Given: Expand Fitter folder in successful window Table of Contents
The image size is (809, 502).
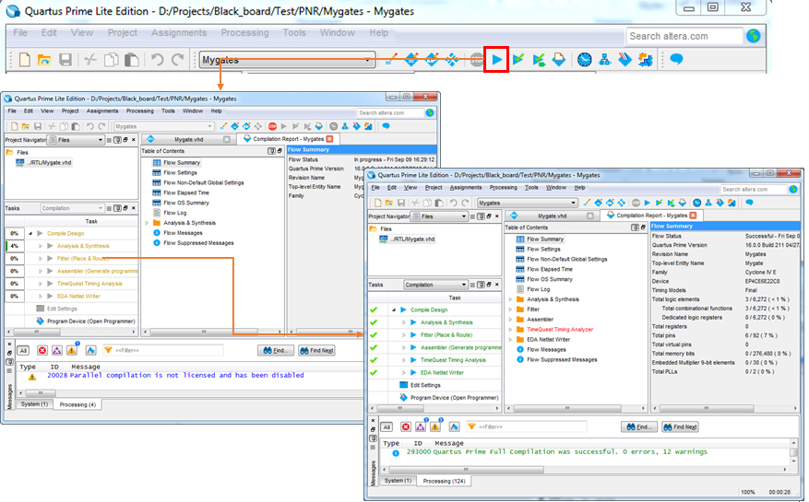Looking at the screenshot, I should pyautogui.click(x=510, y=309).
